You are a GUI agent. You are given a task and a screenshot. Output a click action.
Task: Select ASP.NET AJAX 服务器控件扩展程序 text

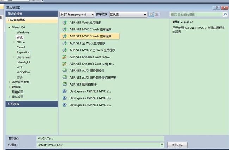click(x=93, y=77)
